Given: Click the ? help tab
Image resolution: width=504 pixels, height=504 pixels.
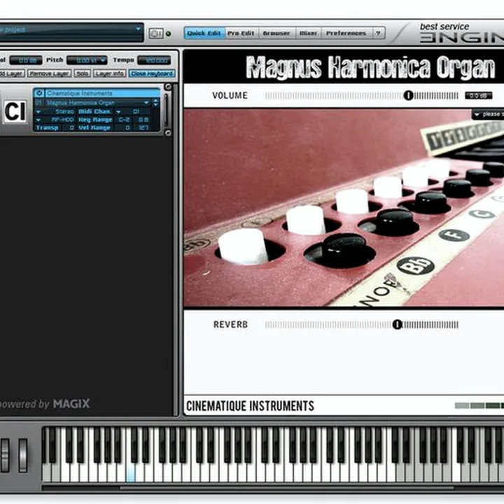Looking at the screenshot, I should (x=378, y=33).
